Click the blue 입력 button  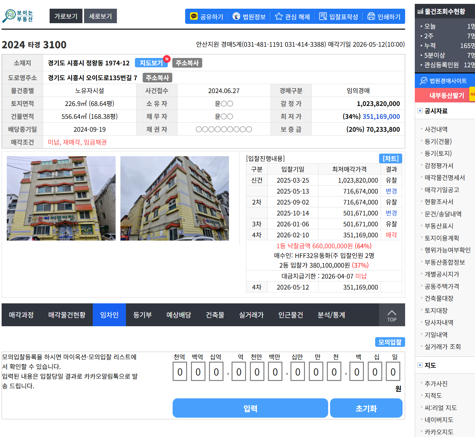click(x=250, y=408)
